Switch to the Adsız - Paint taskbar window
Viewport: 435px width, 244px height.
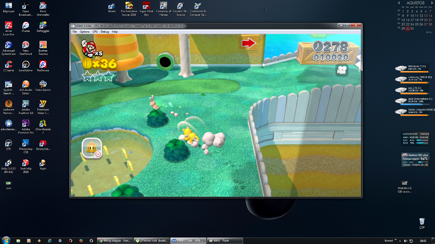point(225,241)
